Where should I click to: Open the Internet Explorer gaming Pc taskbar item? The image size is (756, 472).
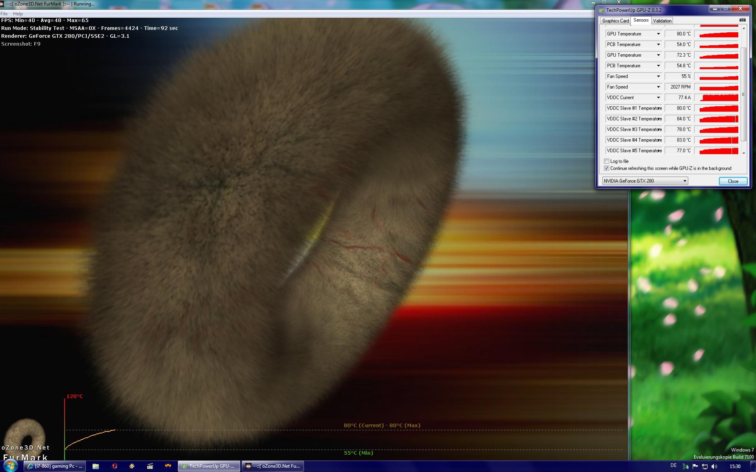coord(55,466)
